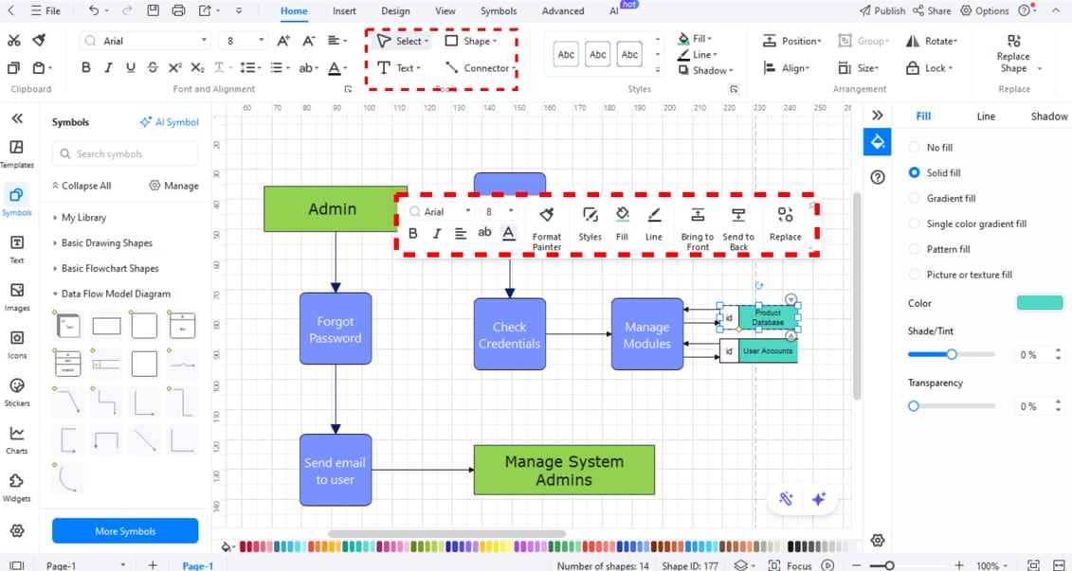Viewport: 1072px width, 571px height.
Task: Switch to the Advanced ribbon tab
Action: click(x=563, y=11)
